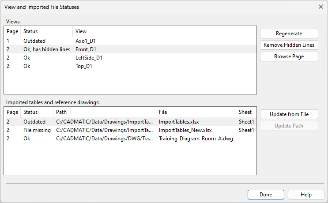Close the View and Imported File Statuses dialog
Image resolution: width=328 pixels, height=203 pixels.
pos(320,7)
